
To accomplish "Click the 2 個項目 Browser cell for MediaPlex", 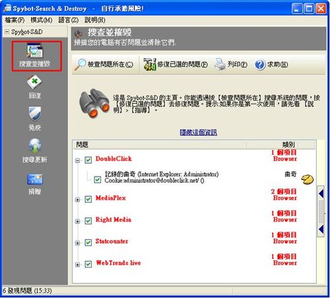I will 284,195.
